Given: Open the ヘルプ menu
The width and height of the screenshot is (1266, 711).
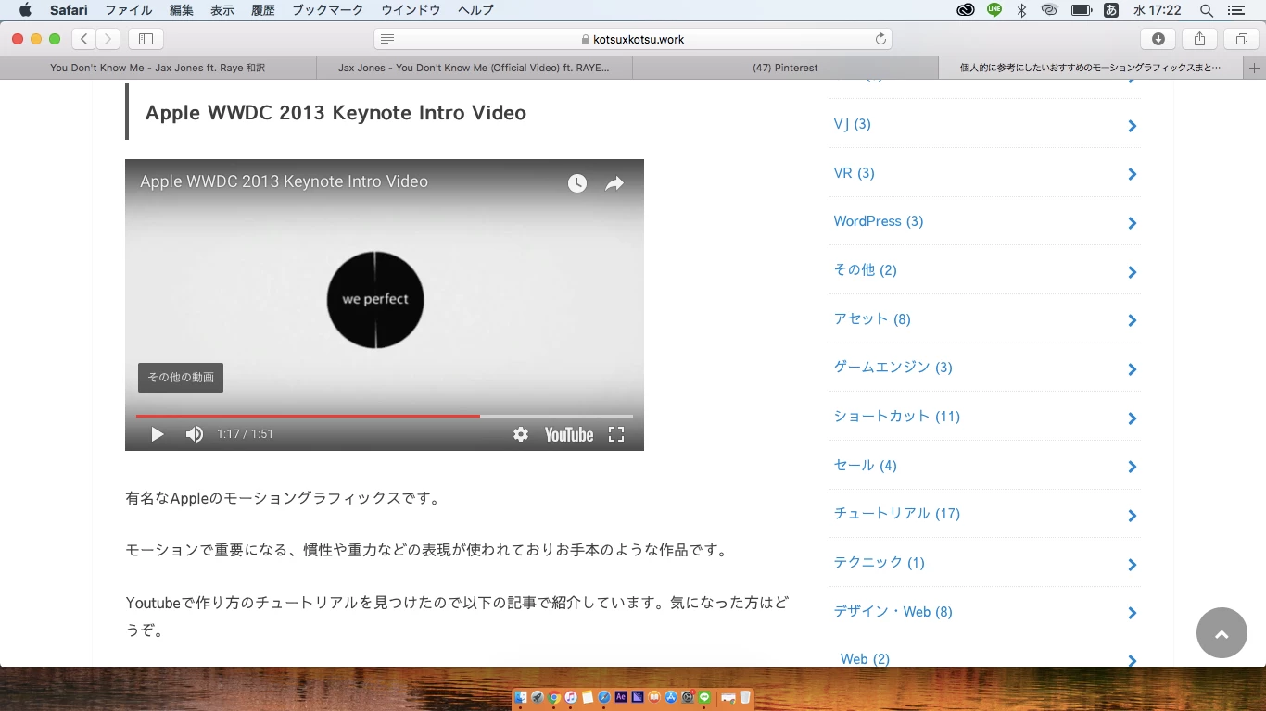Looking at the screenshot, I should (x=475, y=10).
